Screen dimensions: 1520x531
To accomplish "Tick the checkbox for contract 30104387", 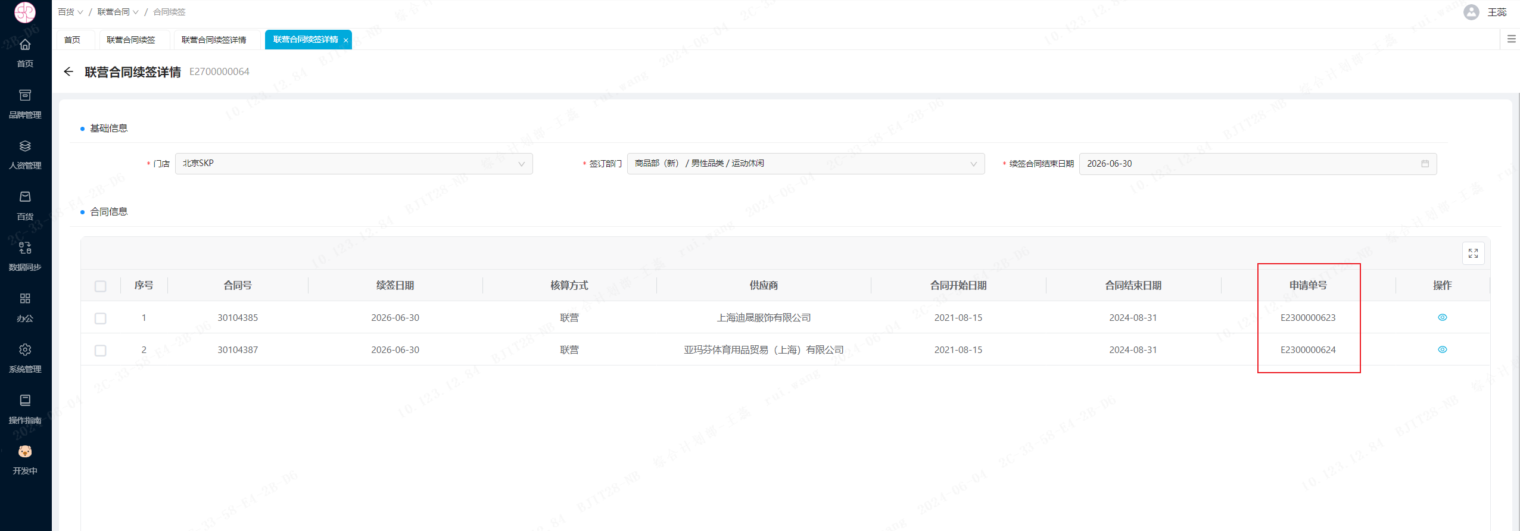I will [101, 351].
